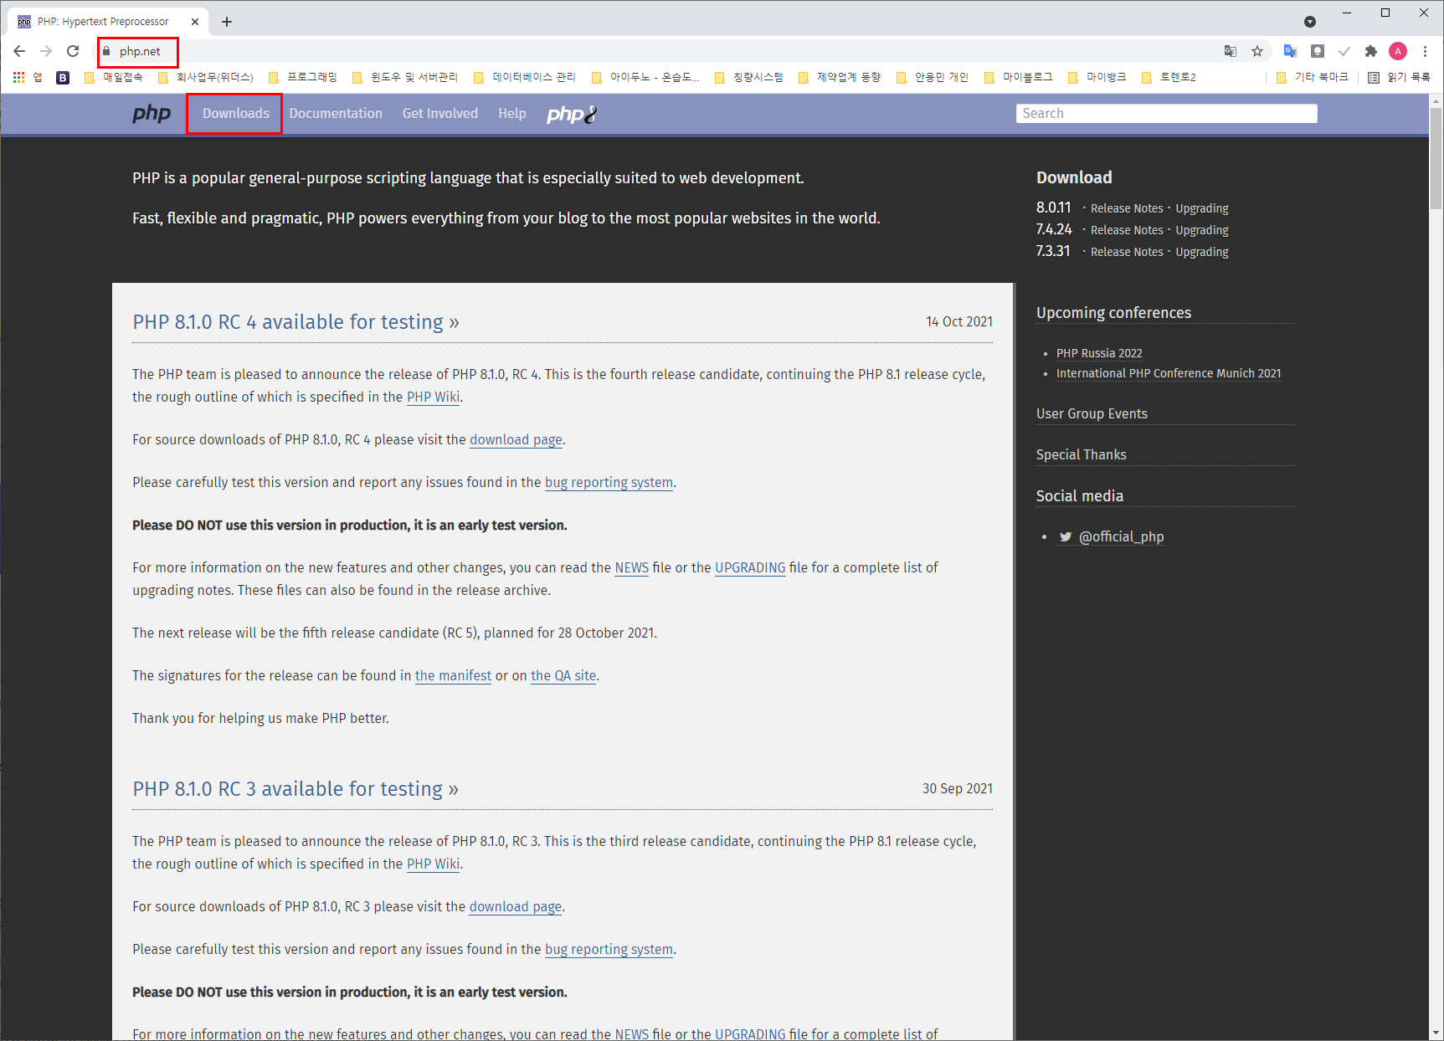Image resolution: width=1444 pixels, height=1041 pixels.
Task: Open the 데이터베이스 관리 bookmark folder
Action: (x=525, y=77)
